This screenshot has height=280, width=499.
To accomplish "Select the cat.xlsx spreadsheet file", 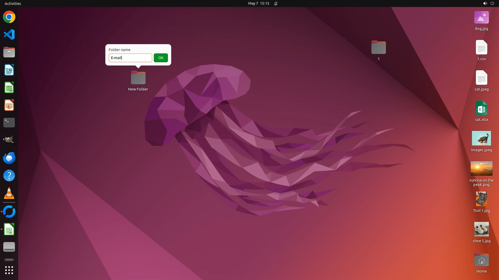I will pos(481,108).
